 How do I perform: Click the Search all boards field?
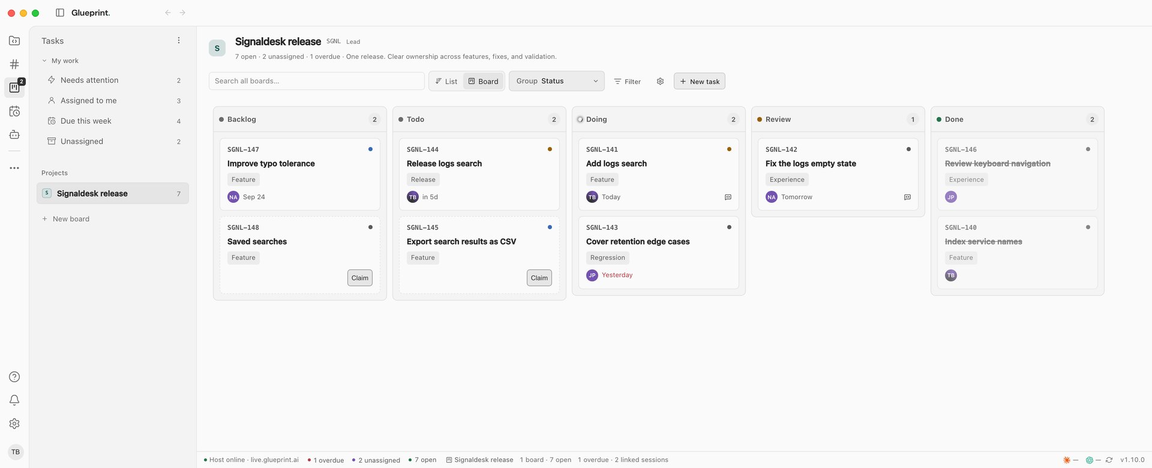pos(317,81)
